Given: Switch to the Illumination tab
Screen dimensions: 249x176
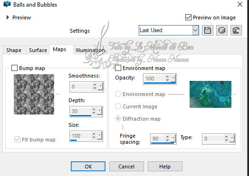Looking at the screenshot, I should [90, 50].
